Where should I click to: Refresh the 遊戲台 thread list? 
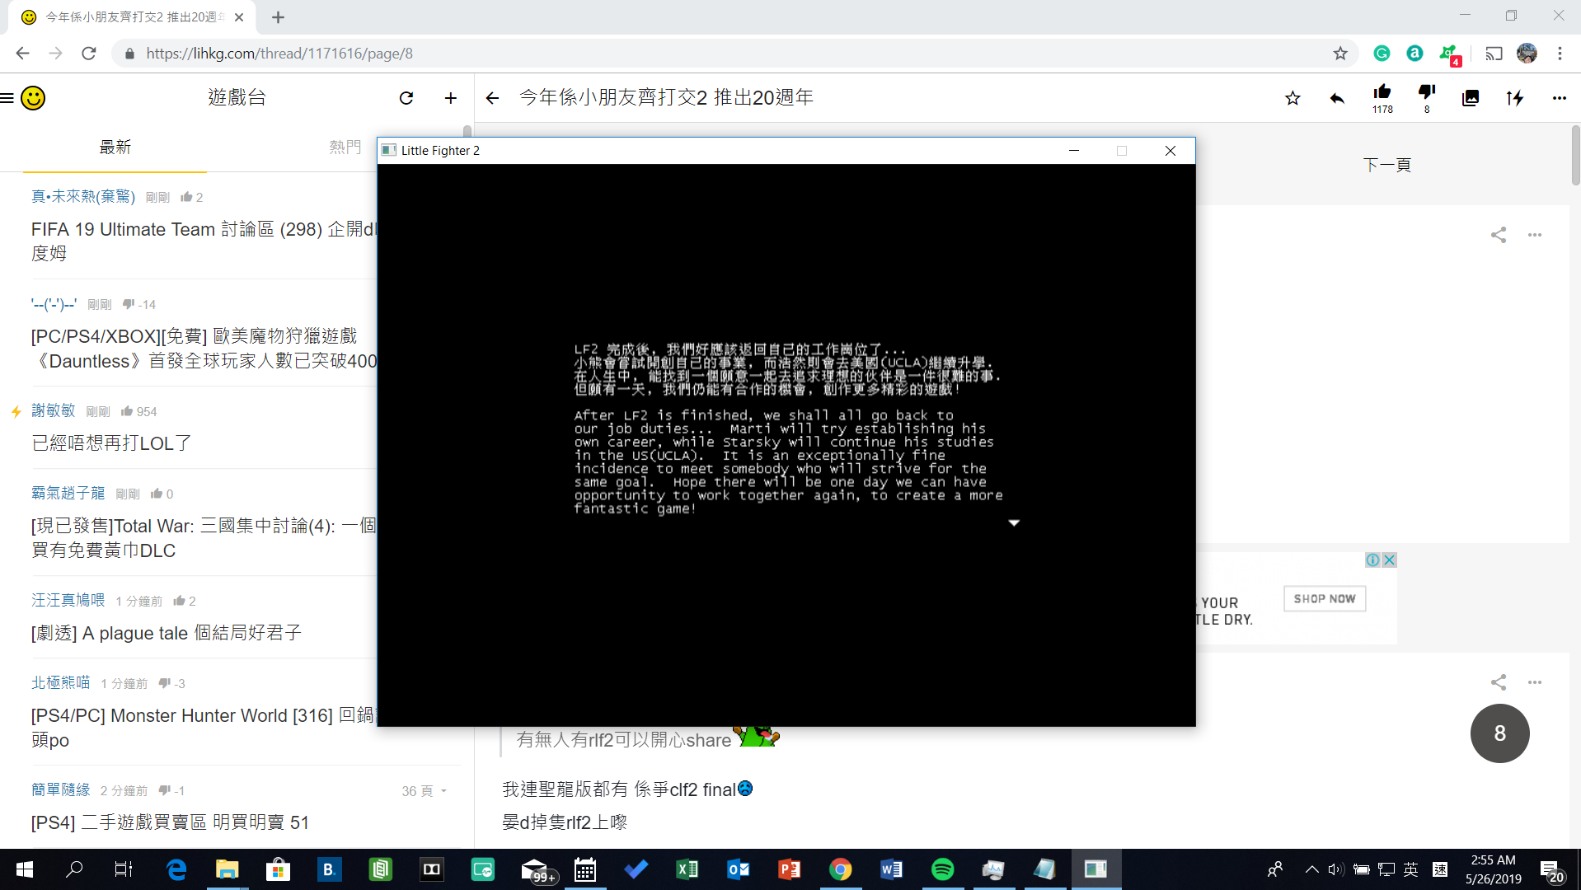406,98
